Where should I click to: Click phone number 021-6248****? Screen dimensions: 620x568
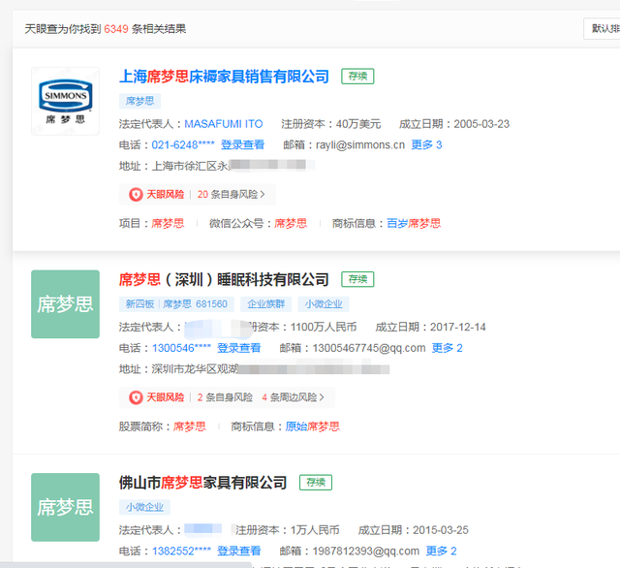click(x=183, y=145)
